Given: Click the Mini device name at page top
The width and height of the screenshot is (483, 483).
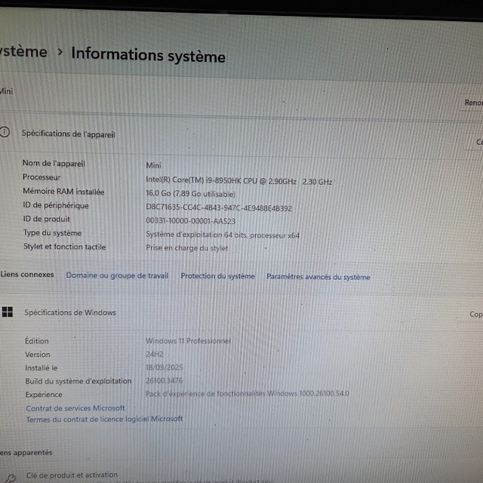Looking at the screenshot, I should (6, 91).
